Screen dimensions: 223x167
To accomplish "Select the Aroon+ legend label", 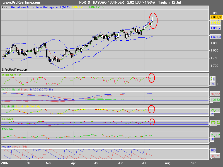I will pos(6,147).
